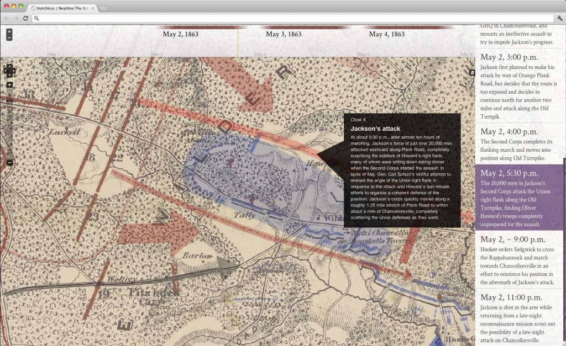Go forward in browser history
The height and width of the screenshot is (346, 566).
tap(16, 18)
